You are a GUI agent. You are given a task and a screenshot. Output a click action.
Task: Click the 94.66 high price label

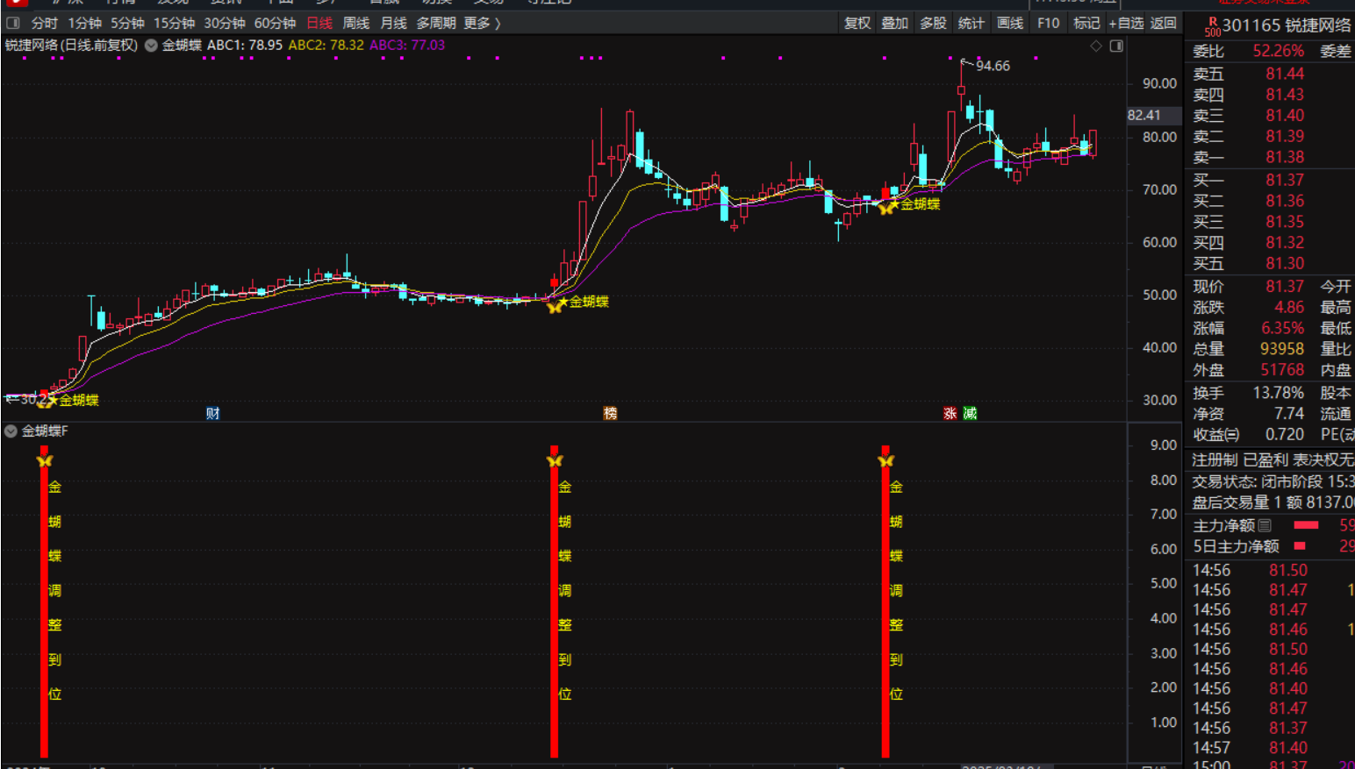pyautogui.click(x=993, y=66)
